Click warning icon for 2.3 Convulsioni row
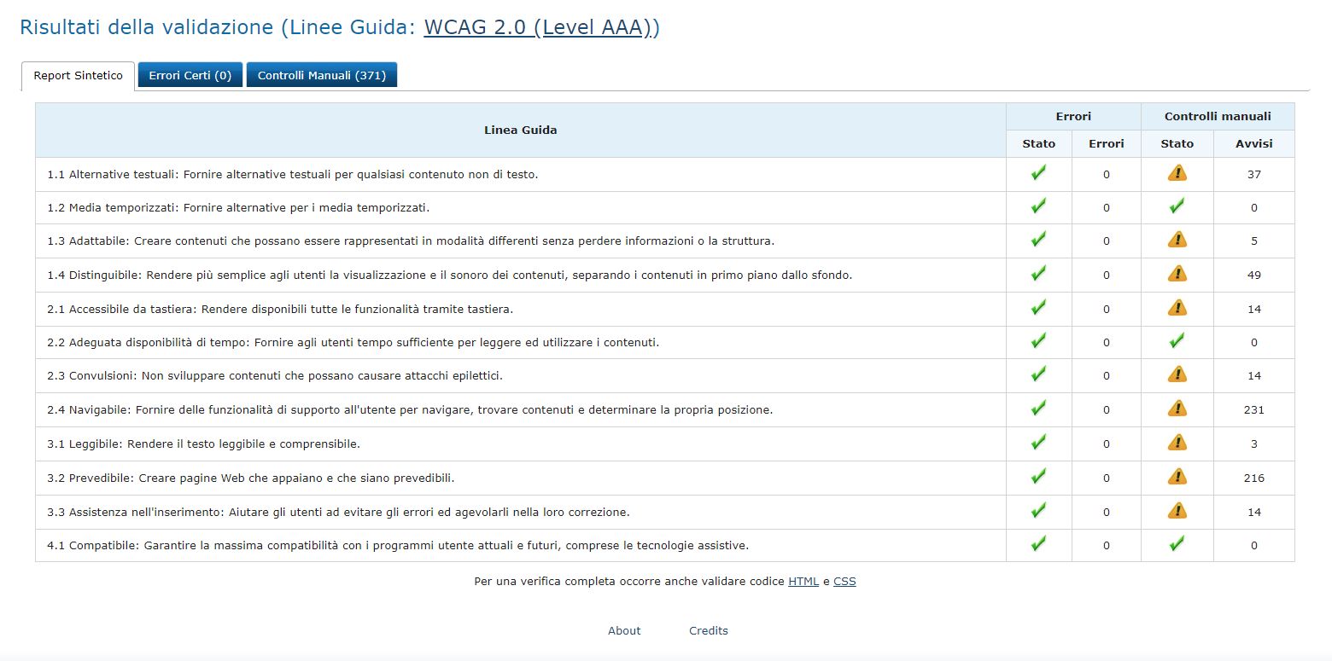This screenshot has width=1332, height=661. (1177, 374)
